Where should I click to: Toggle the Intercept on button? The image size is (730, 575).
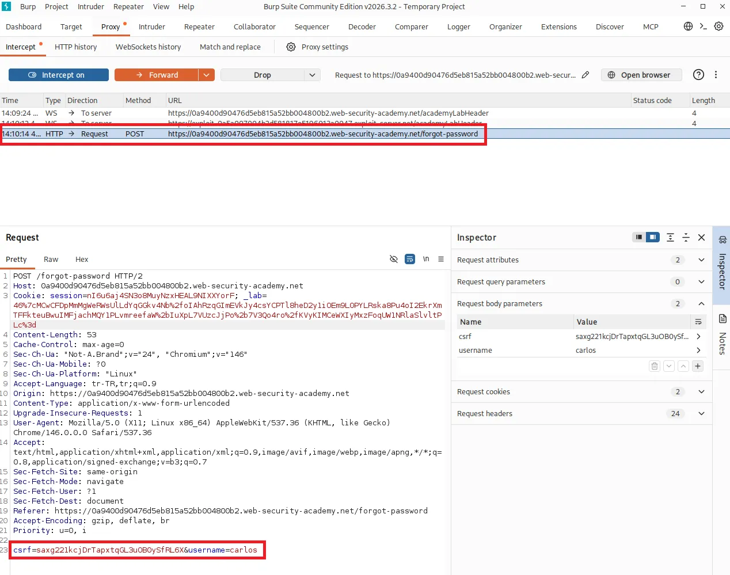[59, 75]
